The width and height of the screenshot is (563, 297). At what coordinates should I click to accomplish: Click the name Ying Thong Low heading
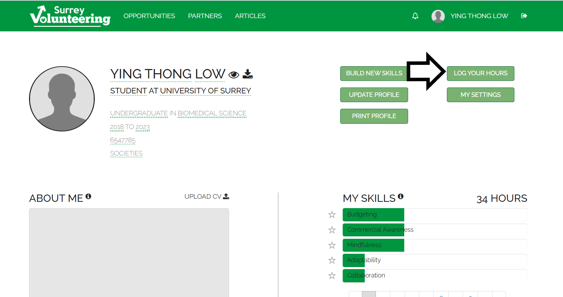point(168,74)
